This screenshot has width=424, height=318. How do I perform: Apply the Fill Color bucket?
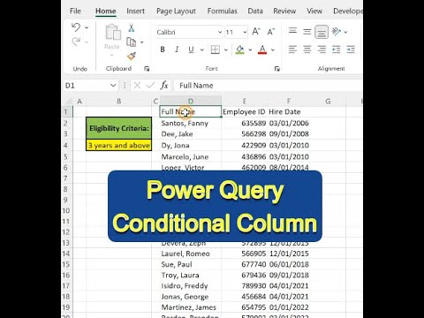click(240, 49)
